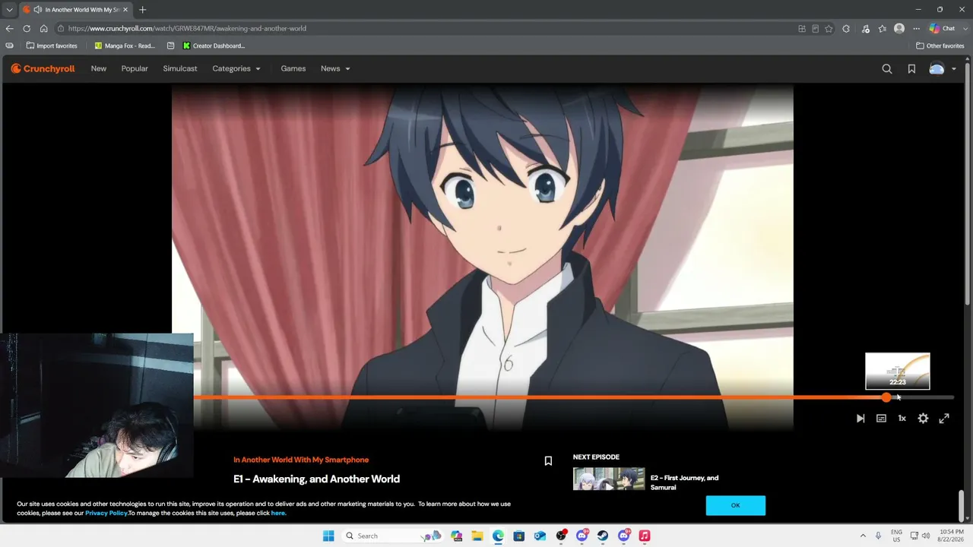
Task: Click the next episode thumbnail
Action: click(609, 479)
